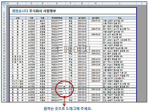
Task: Click employee ID cell 'do18431'
Action: pyautogui.click(x=31, y=76)
